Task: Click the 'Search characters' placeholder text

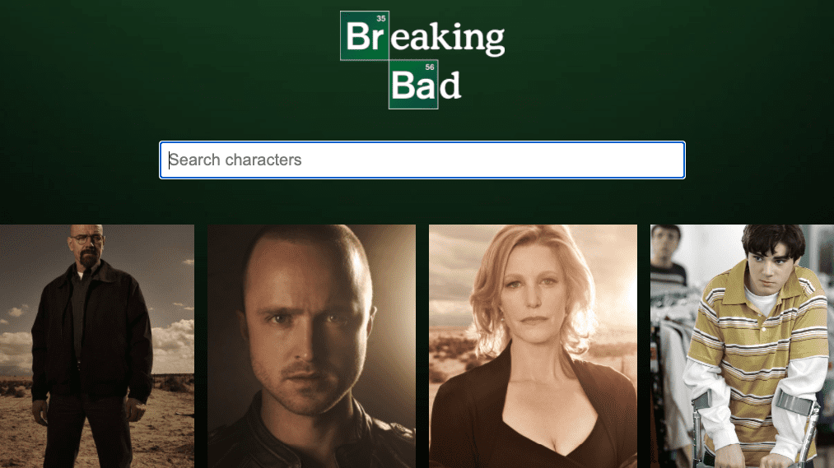Action: point(235,160)
